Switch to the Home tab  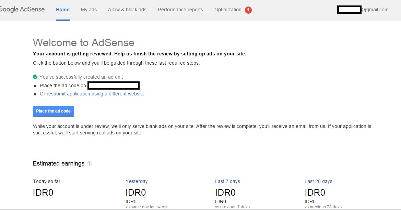63,10
